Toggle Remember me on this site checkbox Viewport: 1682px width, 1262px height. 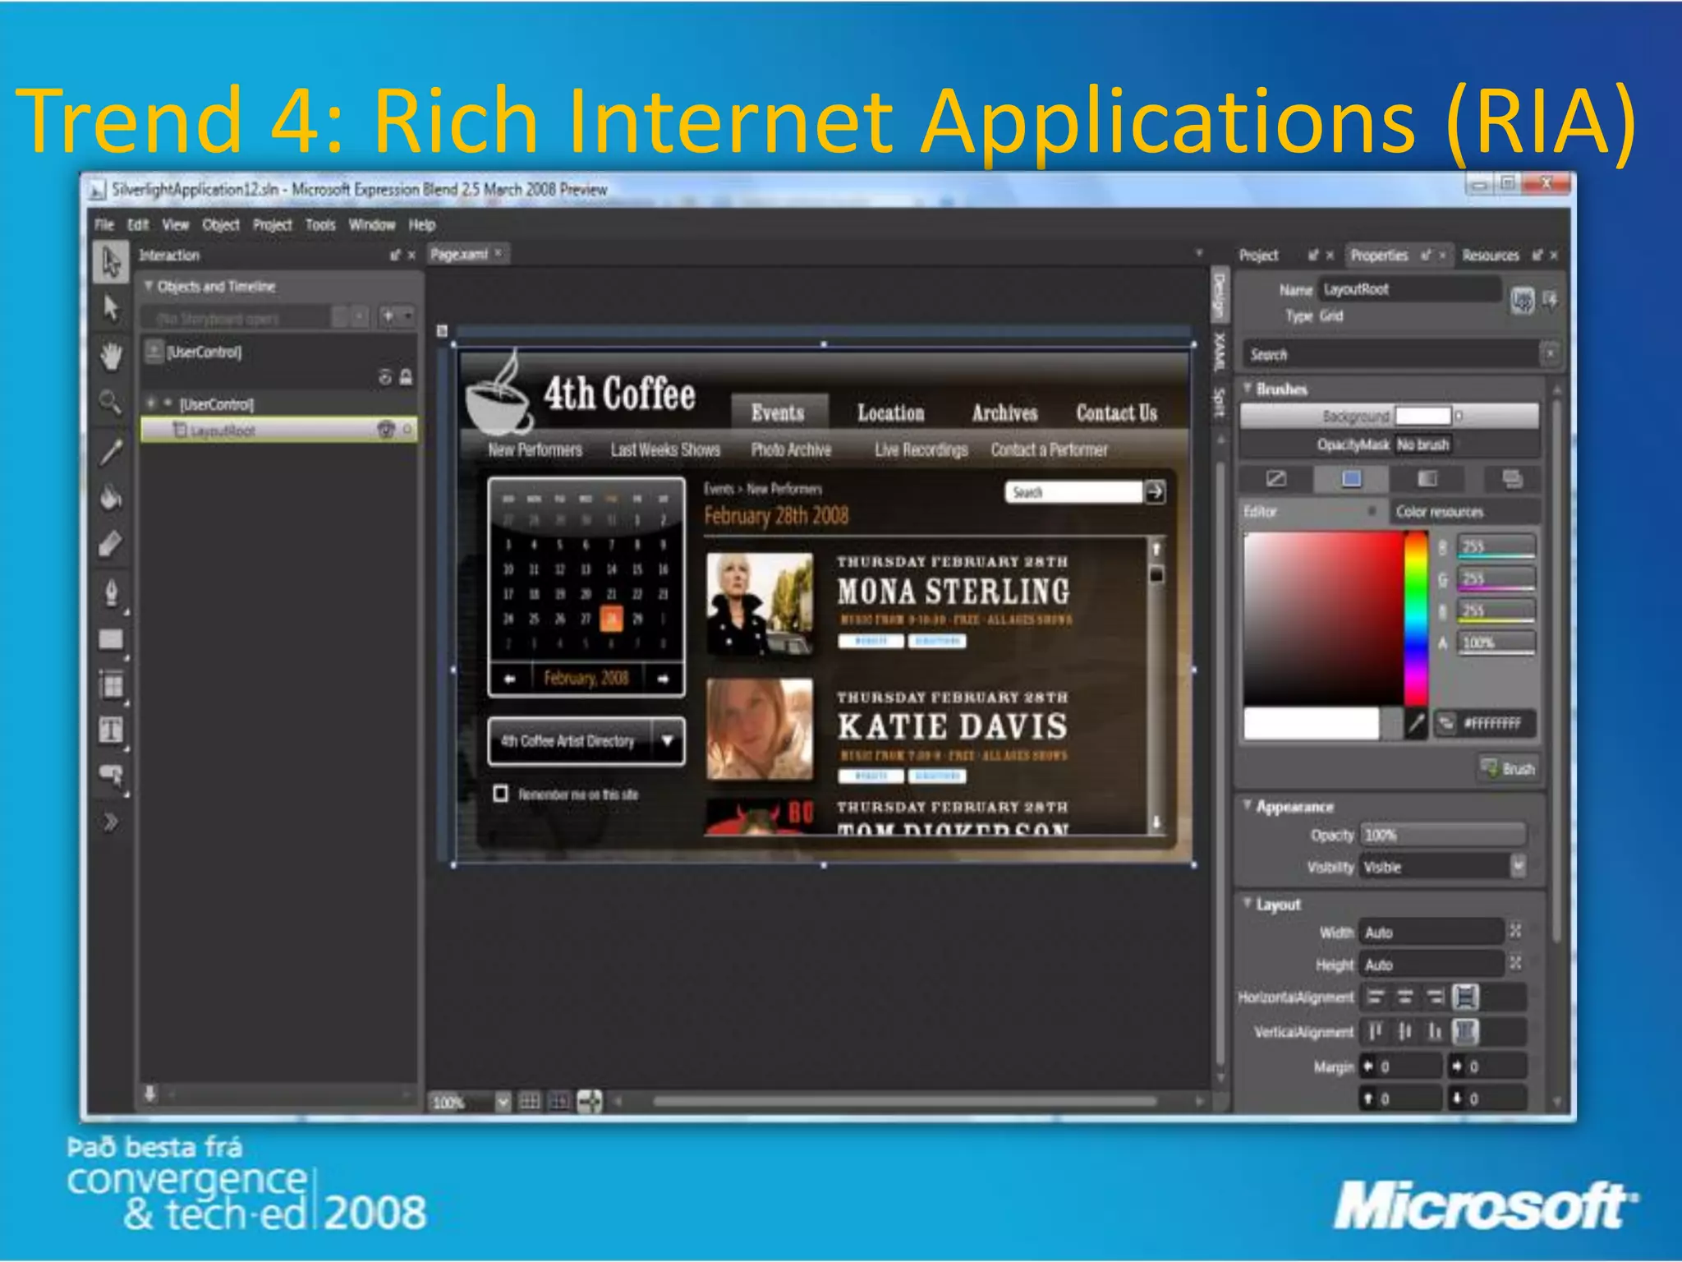(x=500, y=794)
